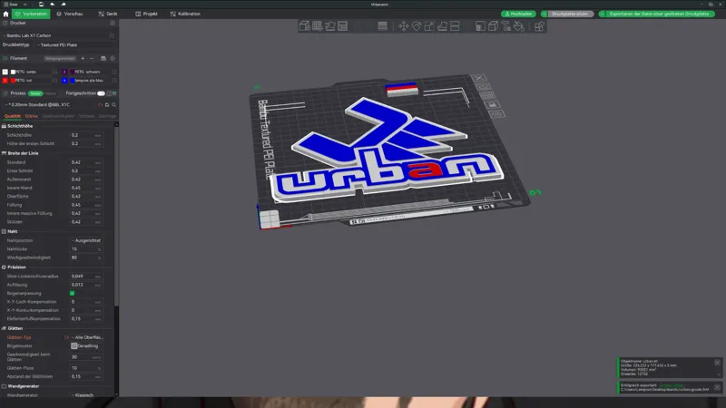Open the Wandgenerator Klassisch dropdown
The height and width of the screenshot is (408, 726).
87,395
